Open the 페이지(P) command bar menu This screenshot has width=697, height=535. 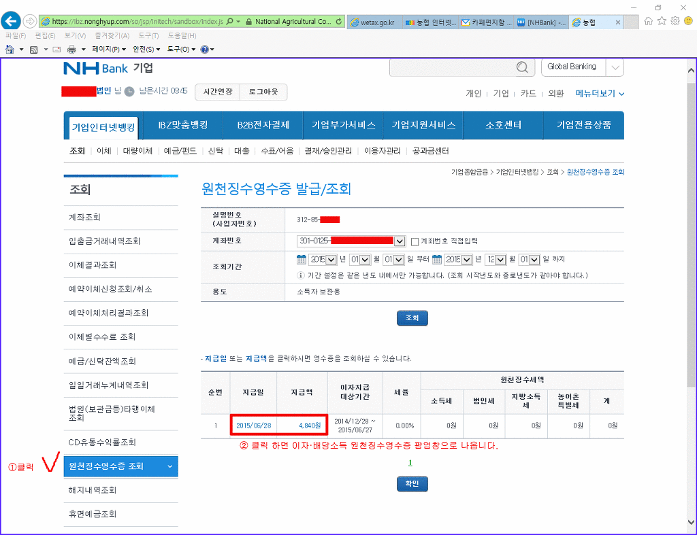click(x=109, y=49)
